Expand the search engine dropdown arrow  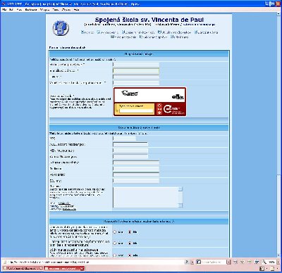228,262
